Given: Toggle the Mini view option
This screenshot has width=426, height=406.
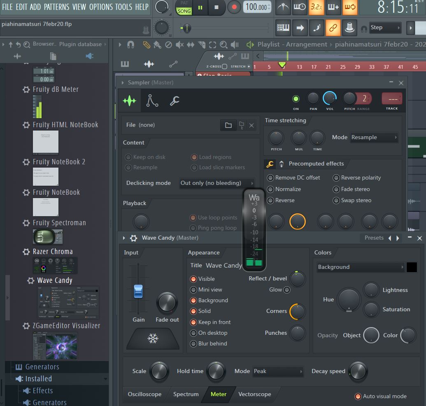Looking at the screenshot, I should 193,290.
